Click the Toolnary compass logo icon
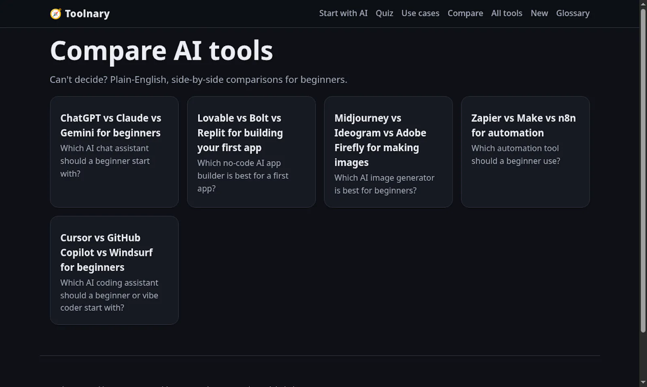Viewport: 647px width, 387px height. (x=55, y=14)
